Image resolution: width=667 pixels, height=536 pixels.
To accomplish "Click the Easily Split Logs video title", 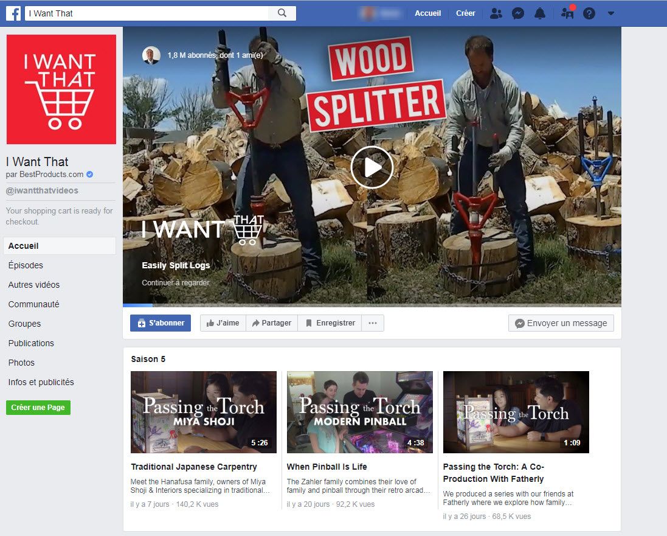I will pyautogui.click(x=176, y=265).
